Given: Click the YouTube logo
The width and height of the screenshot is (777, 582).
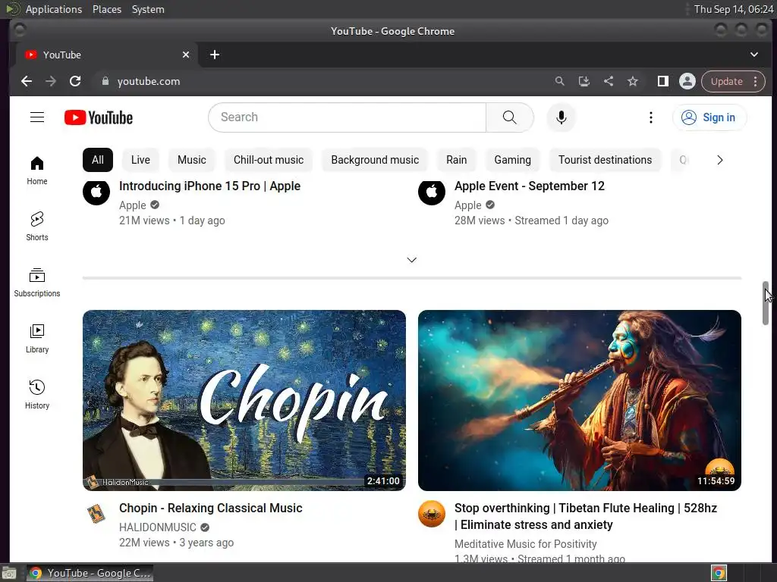Looking at the screenshot, I should (99, 117).
